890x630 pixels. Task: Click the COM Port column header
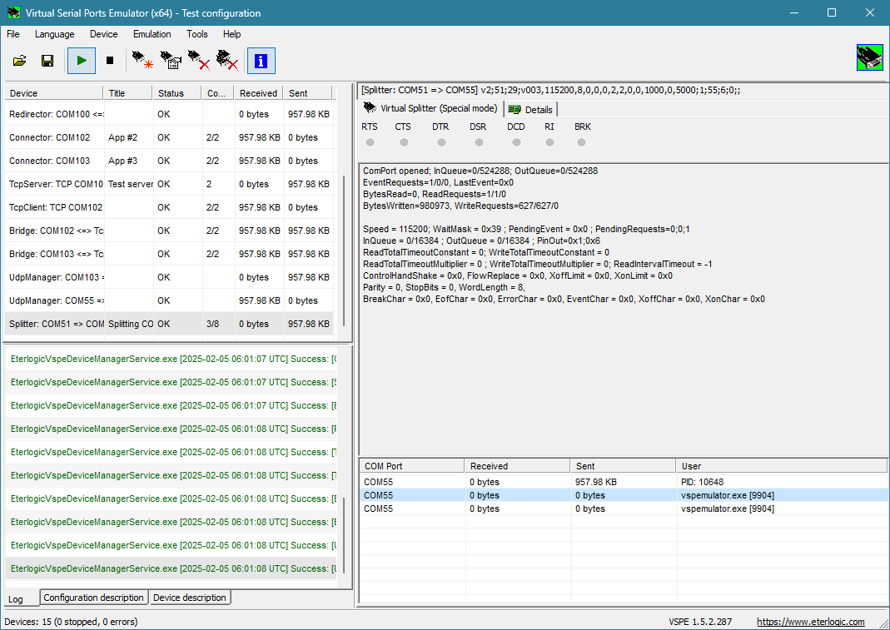point(412,466)
